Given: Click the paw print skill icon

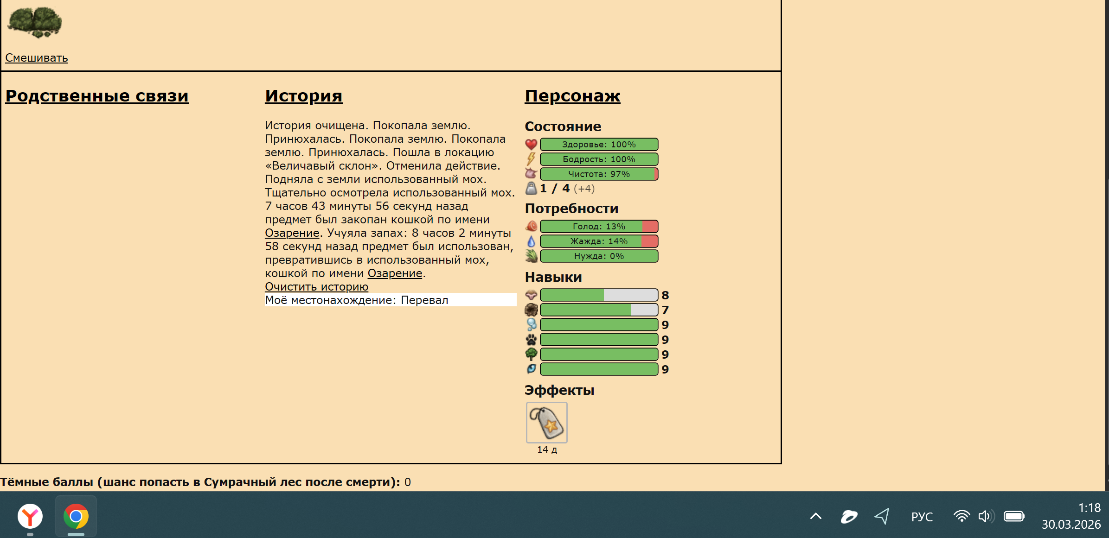Looking at the screenshot, I should [531, 340].
